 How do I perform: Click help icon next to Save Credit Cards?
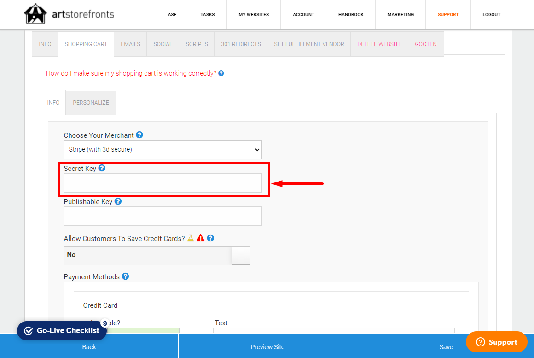coord(210,238)
